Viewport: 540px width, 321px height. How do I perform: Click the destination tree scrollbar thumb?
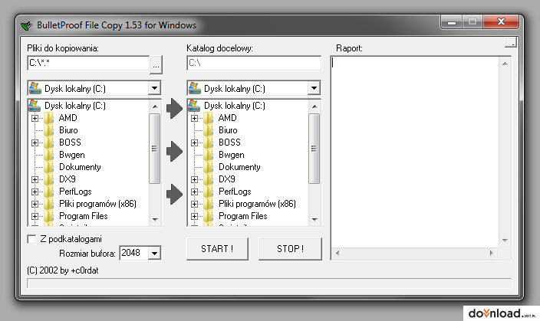tap(314, 149)
